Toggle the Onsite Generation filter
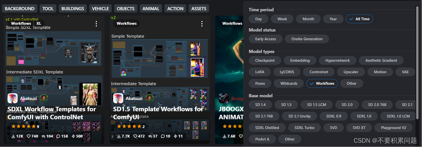Viewport: 422px width, 147px height. (x=307, y=39)
